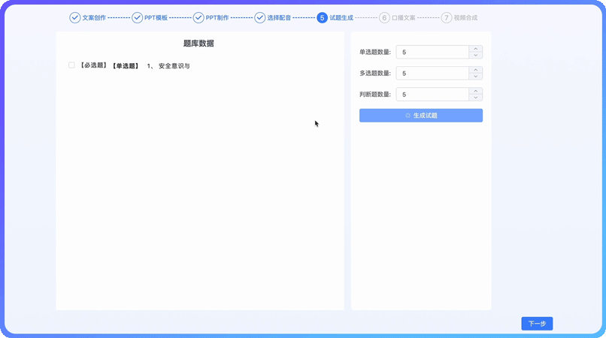
Task: Increase 多选题数量 with the up arrow
Action: pyautogui.click(x=475, y=70)
